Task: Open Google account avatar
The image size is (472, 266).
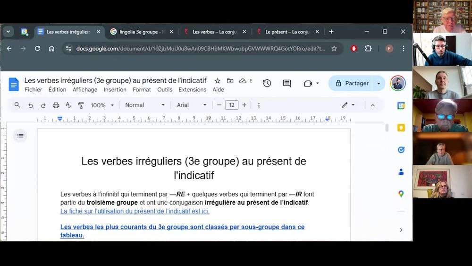Action: point(398,83)
